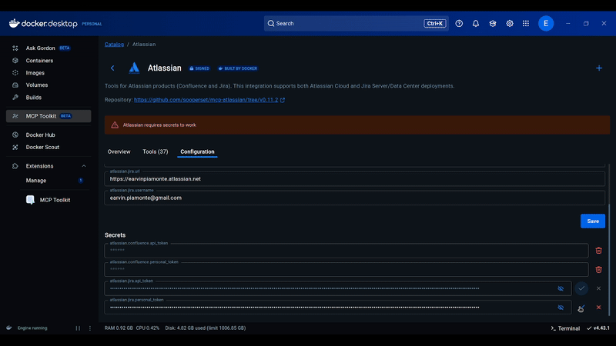Screen dimensions: 616x346
Task: Edit the atlassian.jira.url field
Action: click(x=355, y=179)
